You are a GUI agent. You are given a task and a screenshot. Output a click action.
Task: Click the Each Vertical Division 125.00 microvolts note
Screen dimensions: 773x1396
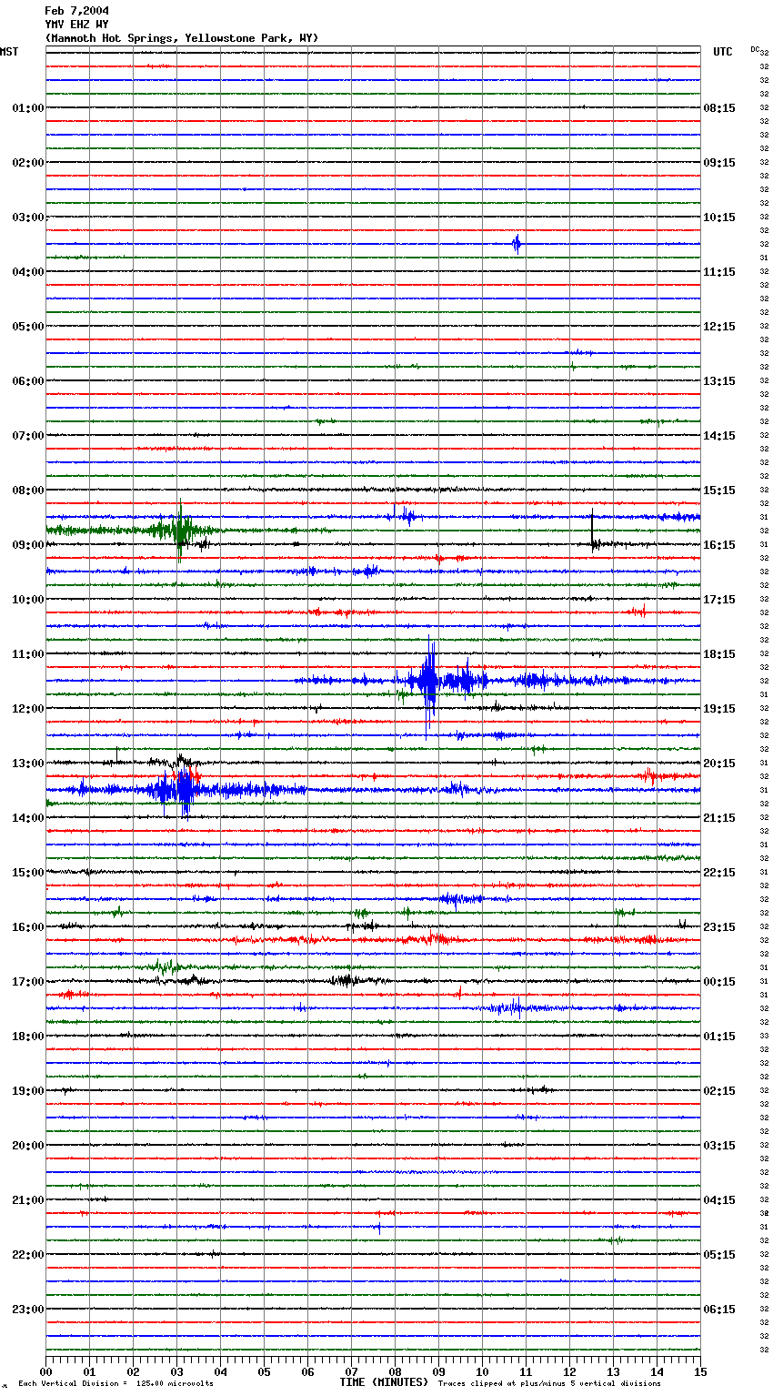(115, 1384)
